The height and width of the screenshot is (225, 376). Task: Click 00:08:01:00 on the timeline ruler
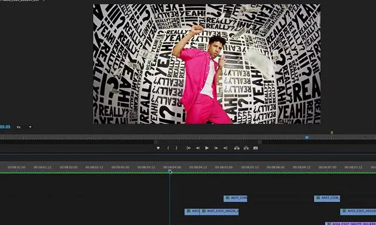click(16, 168)
